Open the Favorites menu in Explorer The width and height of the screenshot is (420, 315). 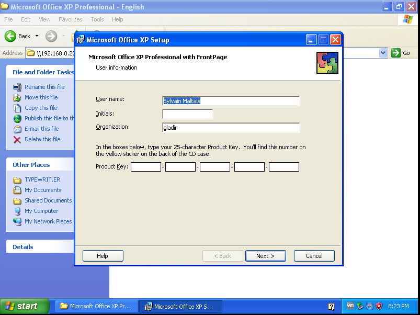coord(71,19)
